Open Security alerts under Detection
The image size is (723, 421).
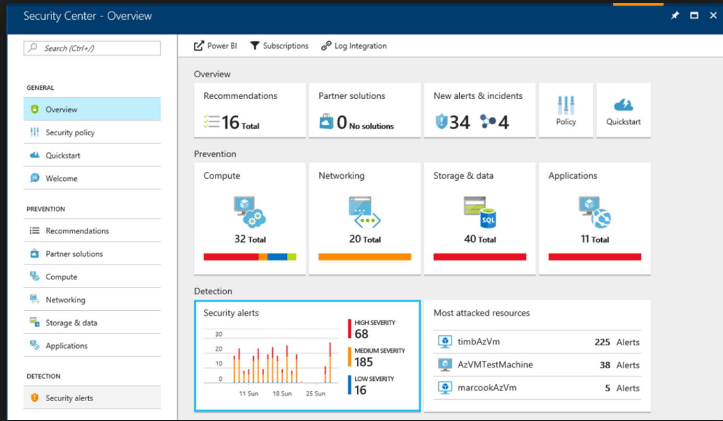[x=92, y=397]
